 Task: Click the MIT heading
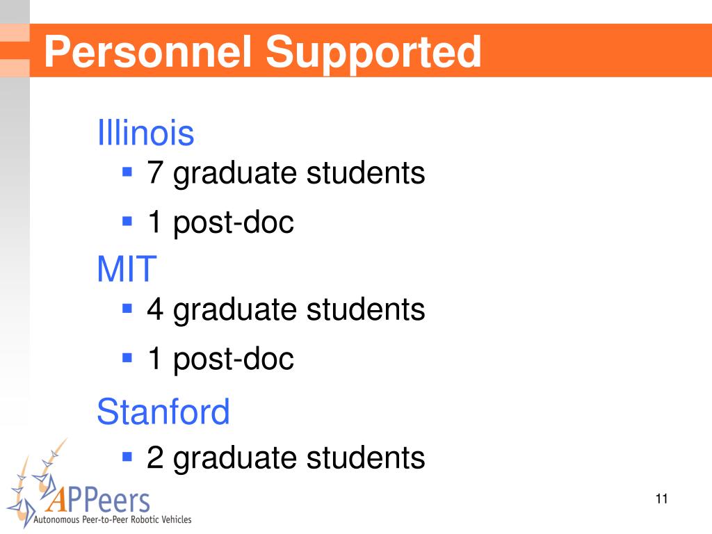coord(127,269)
